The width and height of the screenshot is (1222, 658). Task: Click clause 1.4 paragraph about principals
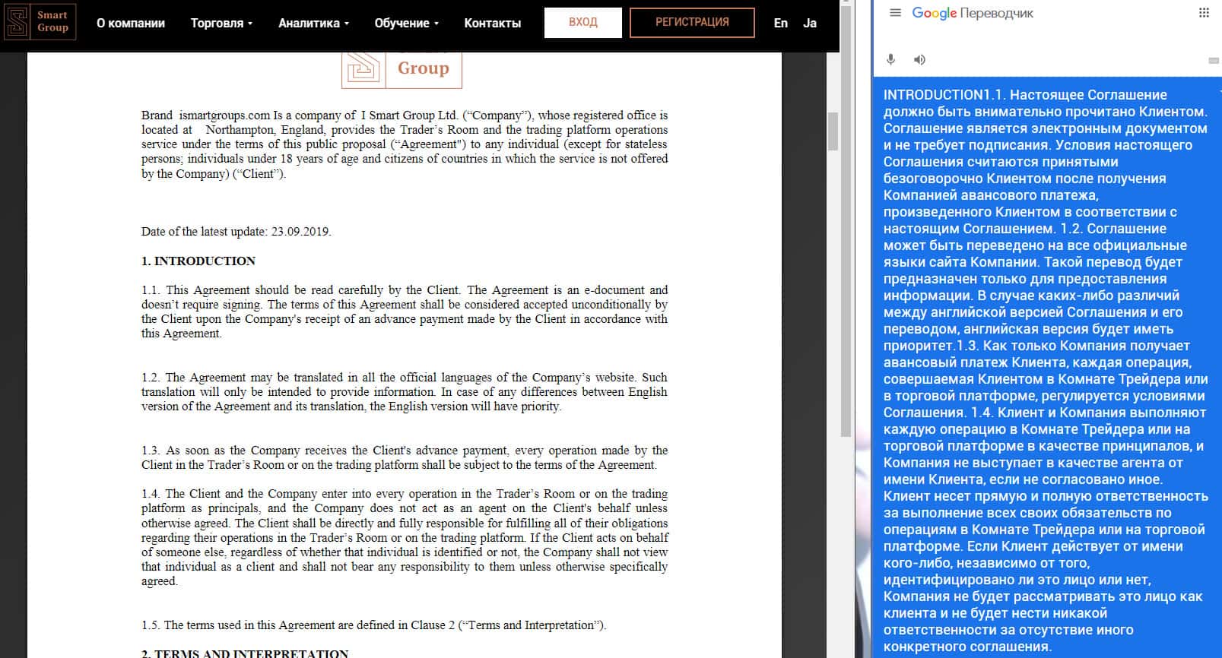click(x=405, y=537)
